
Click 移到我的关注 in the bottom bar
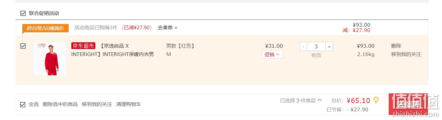[x=97, y=104]
